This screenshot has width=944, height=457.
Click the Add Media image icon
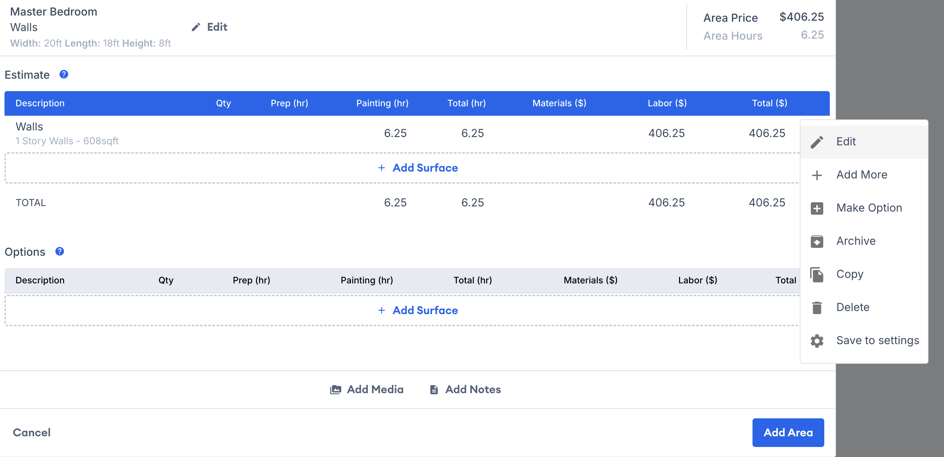[335, 390]
